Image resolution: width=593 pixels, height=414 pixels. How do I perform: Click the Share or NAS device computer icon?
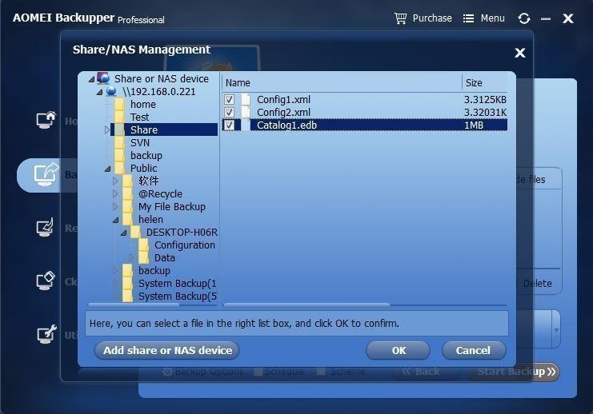point(103,78)
